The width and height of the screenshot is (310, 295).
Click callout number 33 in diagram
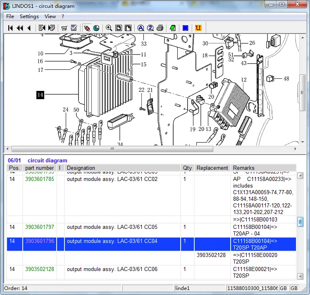point(144,44)
